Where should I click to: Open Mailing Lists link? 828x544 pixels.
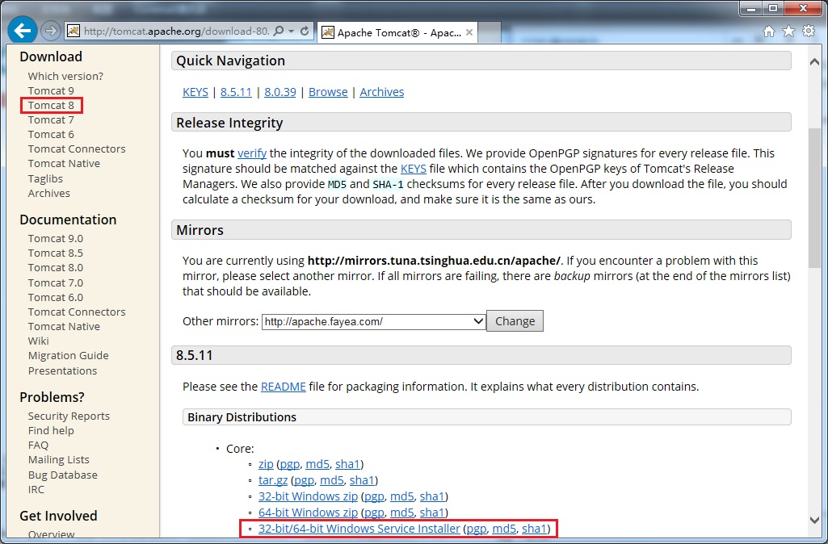[59, 459]
